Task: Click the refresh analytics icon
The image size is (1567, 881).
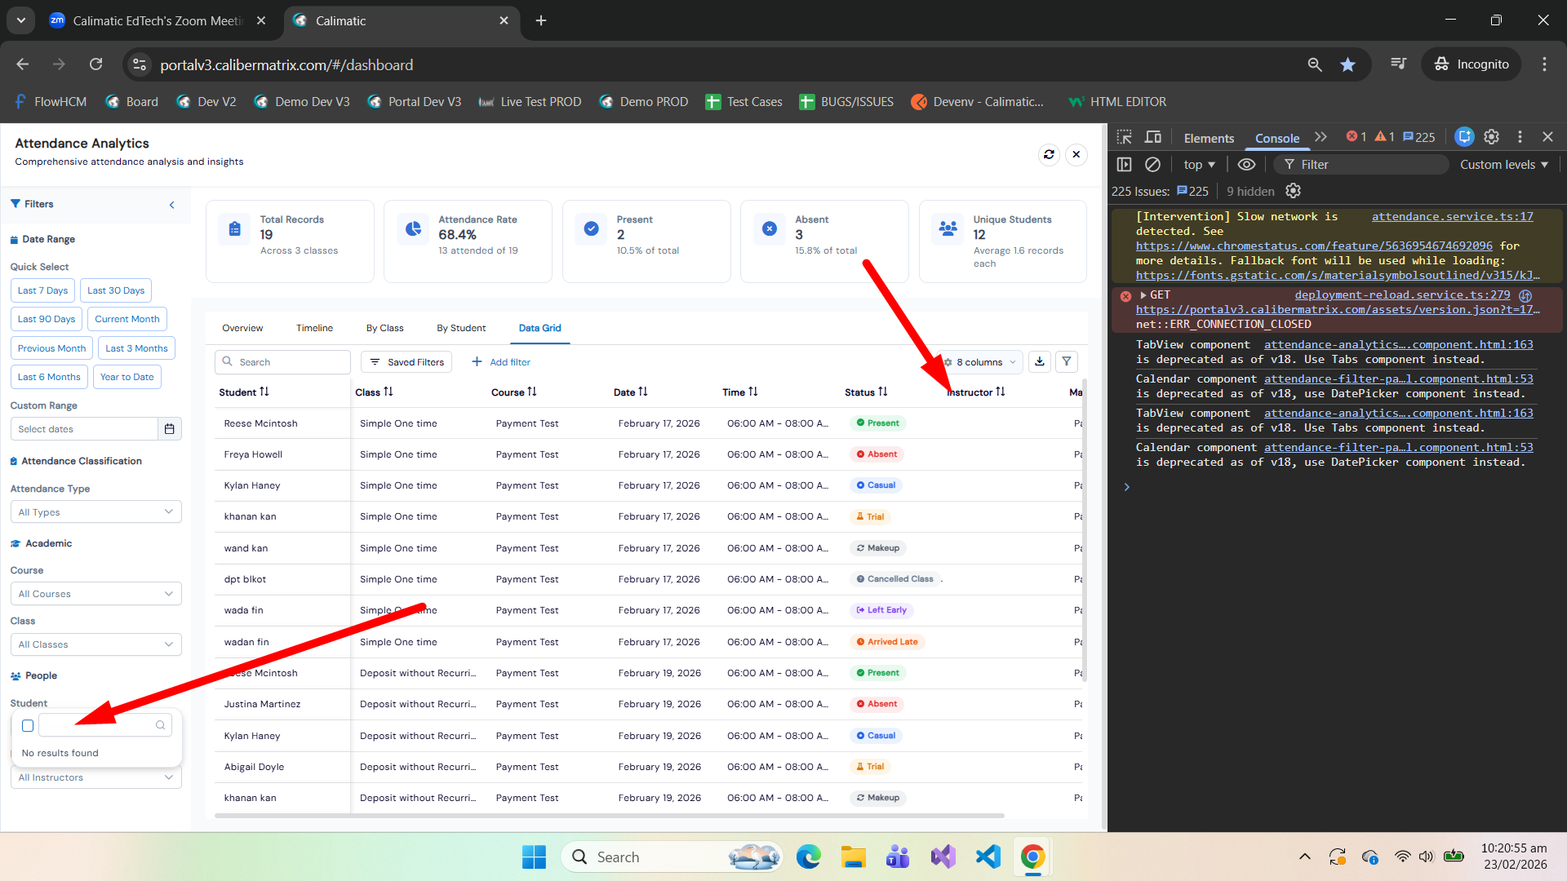Action: coord(1049,154)
